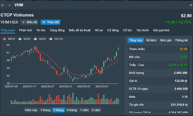
Task: Open the Biểu đồ kỹ thuật tab
Action: click(x=80, y=30)
